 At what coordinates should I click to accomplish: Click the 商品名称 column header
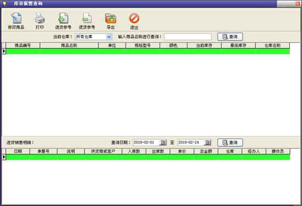pyautogui.click(x=69, y=45)
